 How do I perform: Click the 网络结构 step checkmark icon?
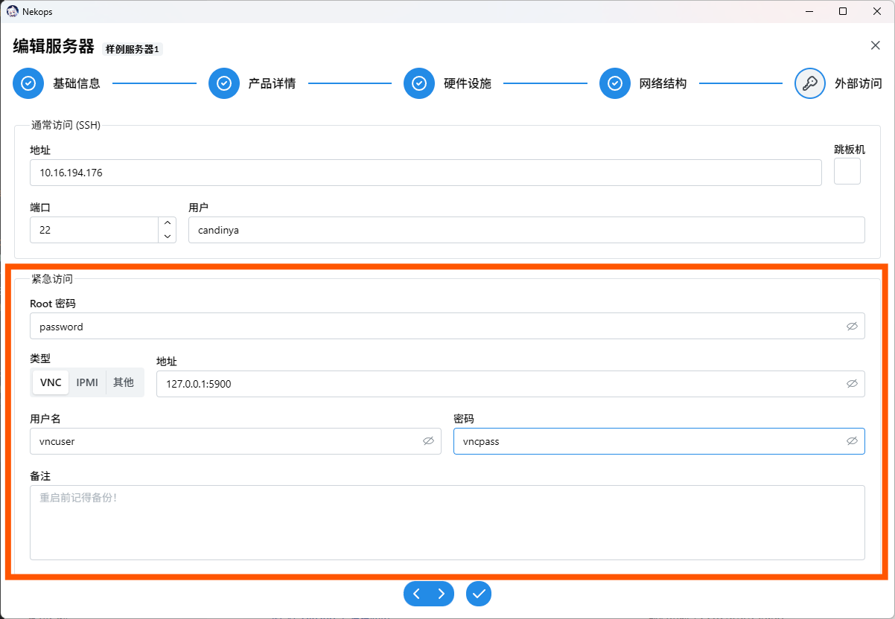point(614,83)
